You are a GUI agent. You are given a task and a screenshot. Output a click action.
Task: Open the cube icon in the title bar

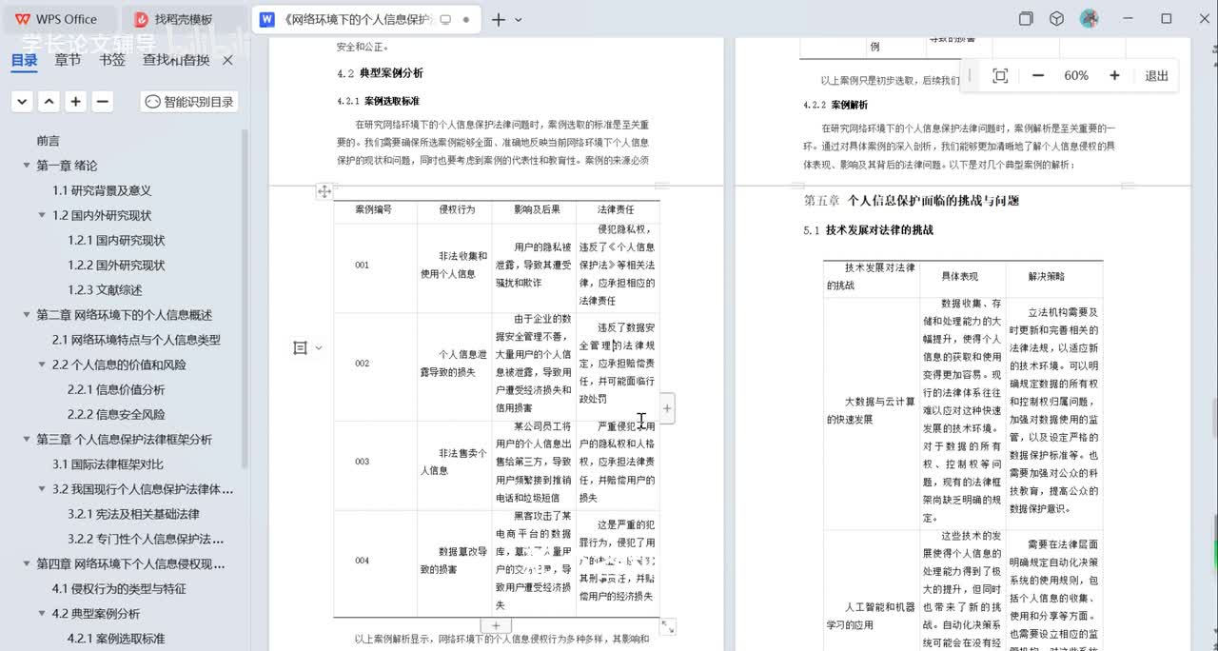1056,19
